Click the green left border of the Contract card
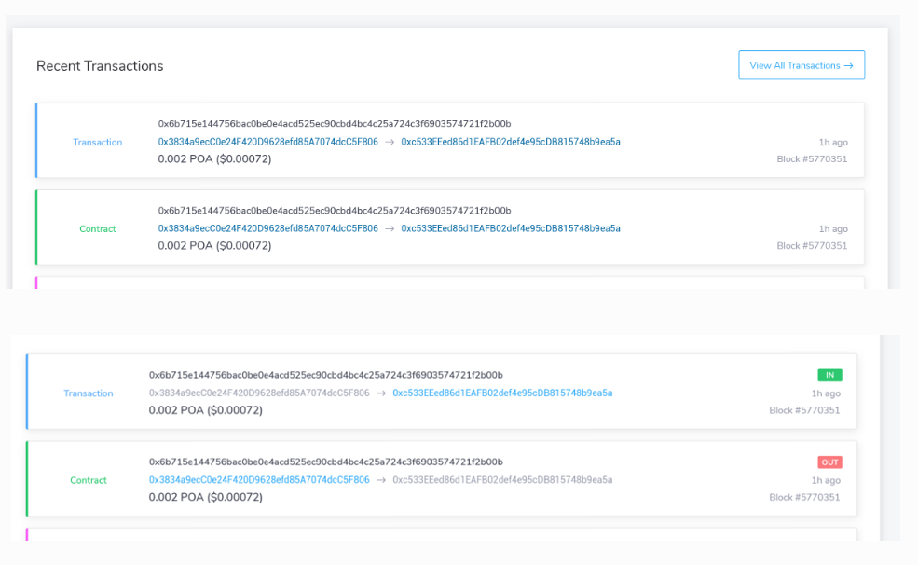 [37, 227]
